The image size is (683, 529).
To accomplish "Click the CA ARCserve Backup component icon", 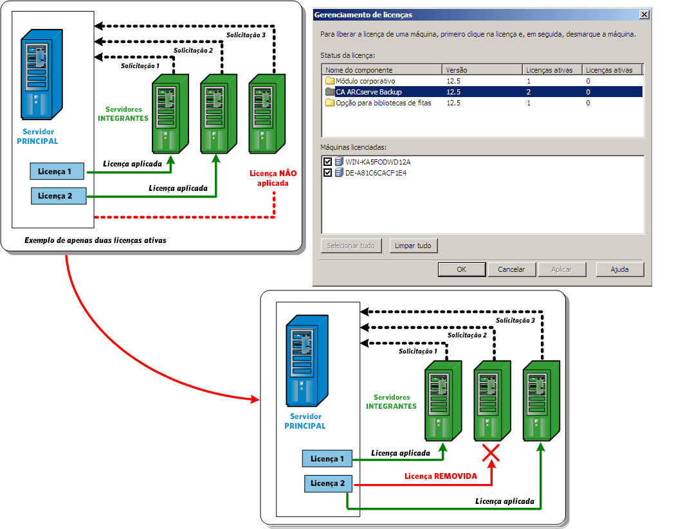I will pyautogui.click(x=330, y=92).
